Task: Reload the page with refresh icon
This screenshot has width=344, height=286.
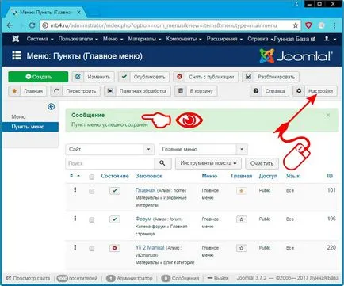Action: tap(32, 25)
